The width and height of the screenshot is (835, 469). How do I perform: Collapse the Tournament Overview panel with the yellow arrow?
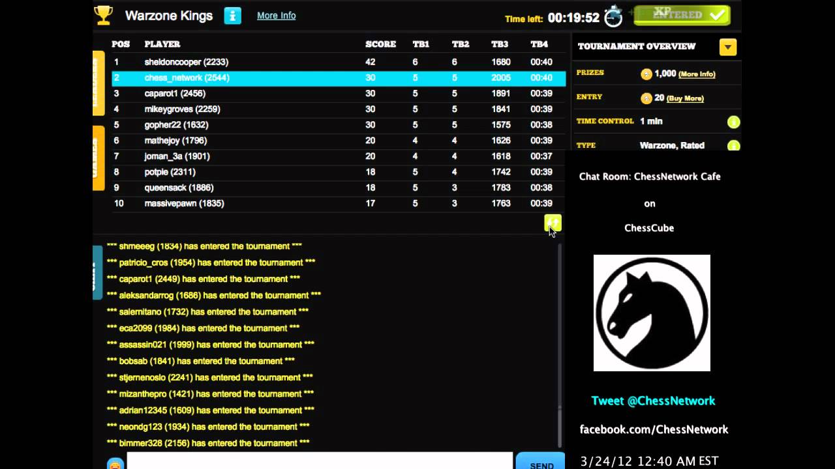(728, 47)
